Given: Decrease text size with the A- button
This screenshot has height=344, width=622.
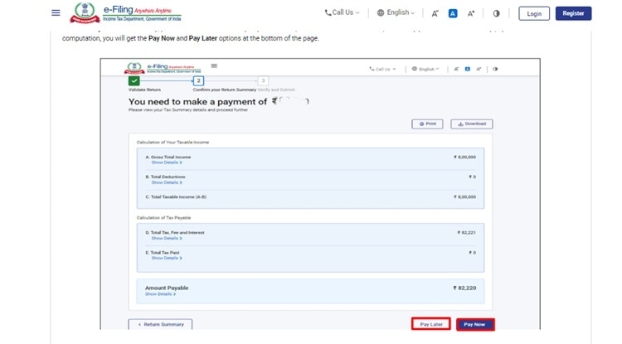Looking at the screenshot, I should (x=435, y=13).
